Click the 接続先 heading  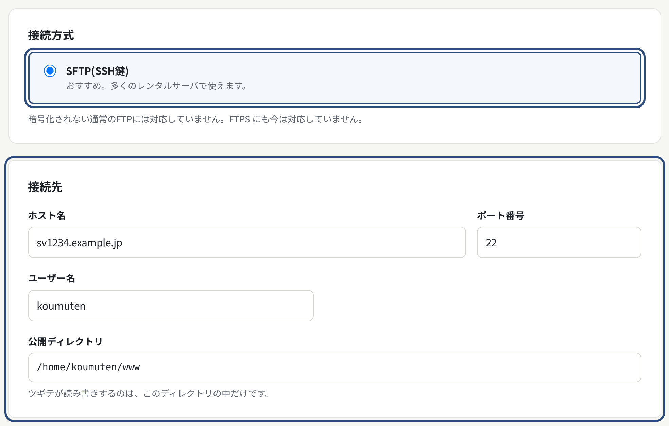[45, 187]
